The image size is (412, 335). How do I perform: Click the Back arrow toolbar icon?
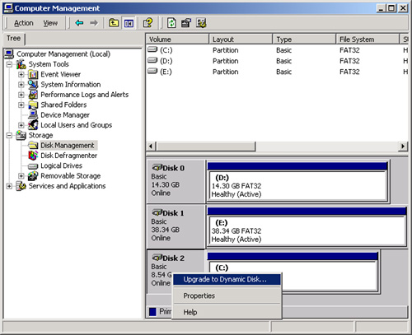[79, 23]
